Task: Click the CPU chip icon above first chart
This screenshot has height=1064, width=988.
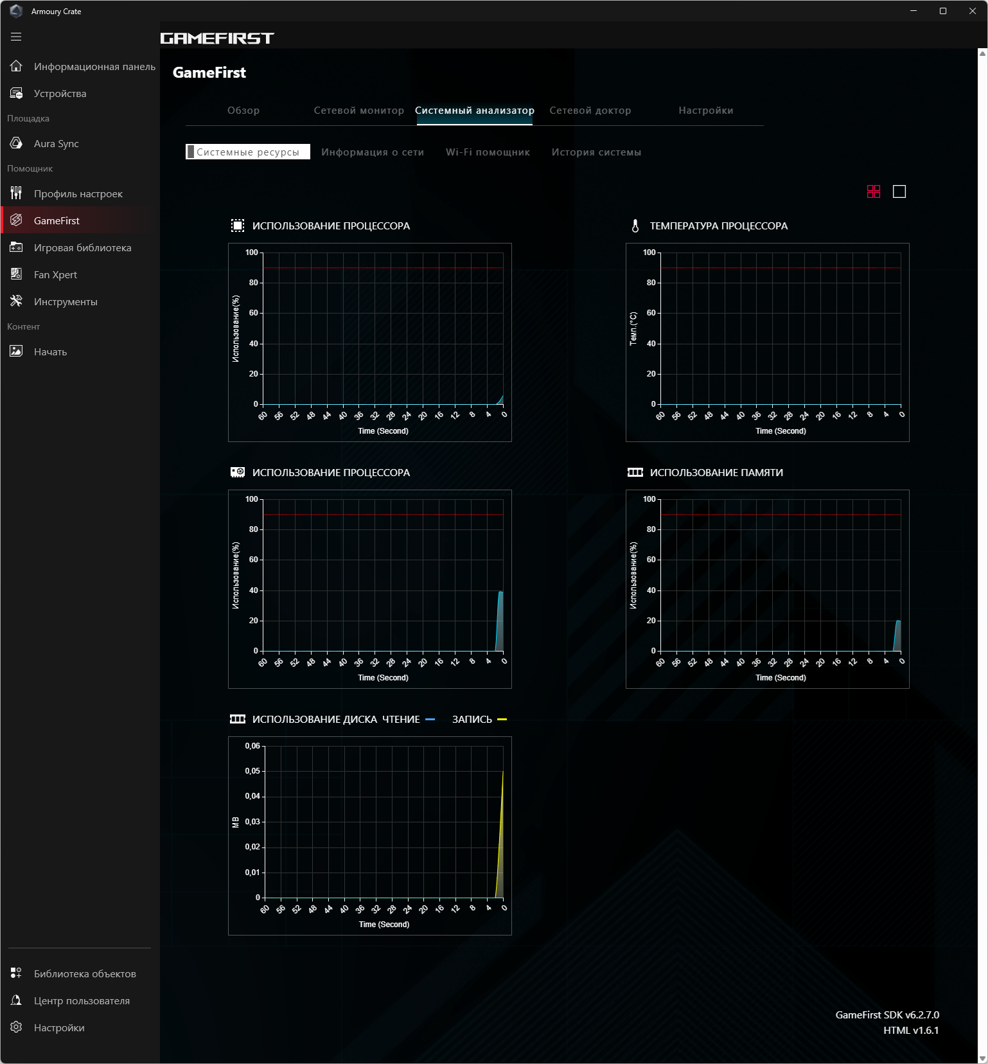Action: pos(238,226)
